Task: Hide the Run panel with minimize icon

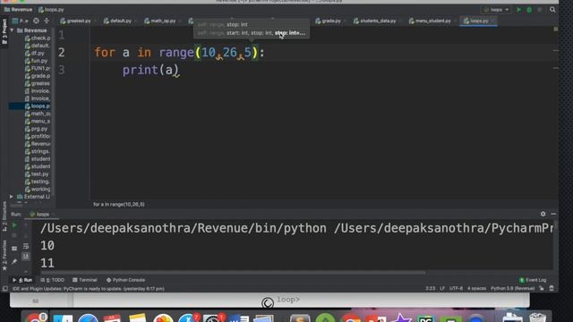Action: click(x=553, y=214)
